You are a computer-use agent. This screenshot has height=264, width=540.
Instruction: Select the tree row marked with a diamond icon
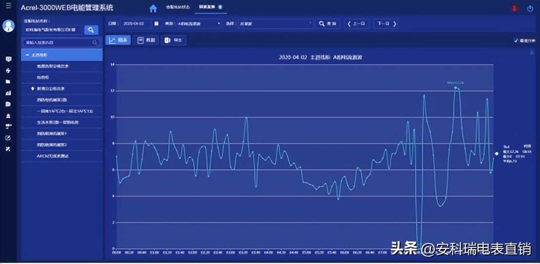61,89
